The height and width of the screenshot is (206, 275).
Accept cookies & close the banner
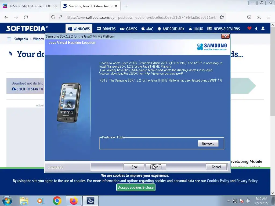coord(136,187)
